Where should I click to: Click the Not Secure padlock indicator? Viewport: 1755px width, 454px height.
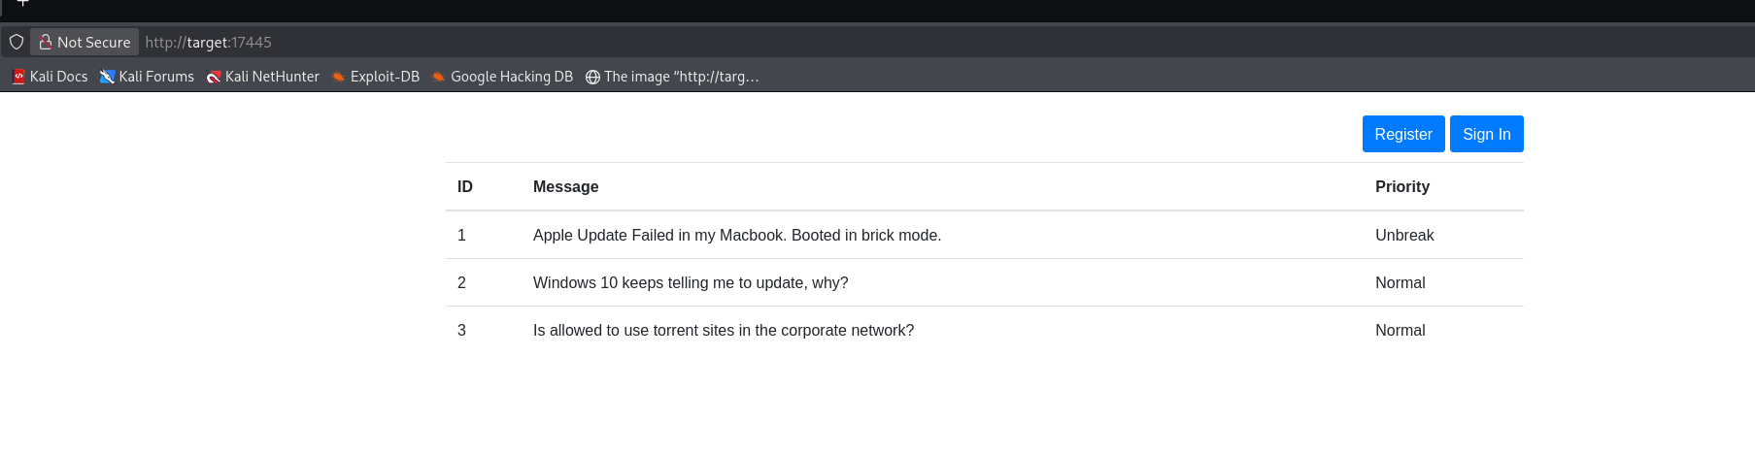(x=84, y=42)
